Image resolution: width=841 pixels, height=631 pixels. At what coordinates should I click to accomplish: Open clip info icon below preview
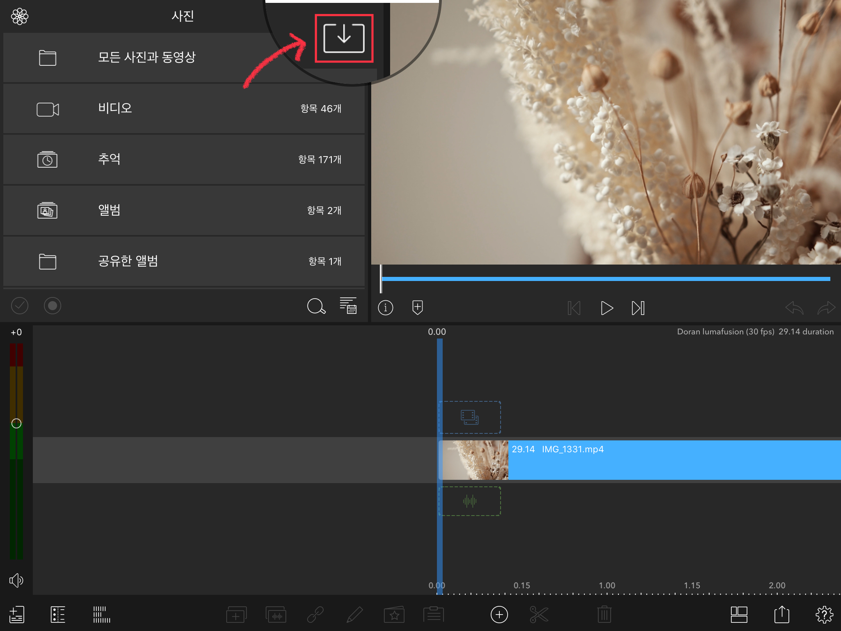385,308
